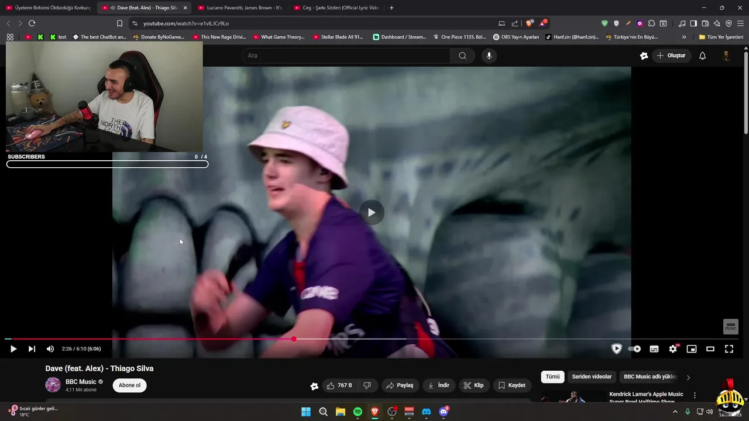Click the large center play button

(x=372, y=212)
